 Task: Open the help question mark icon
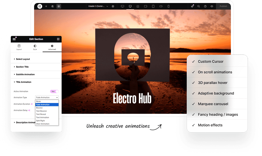[205, 6]
